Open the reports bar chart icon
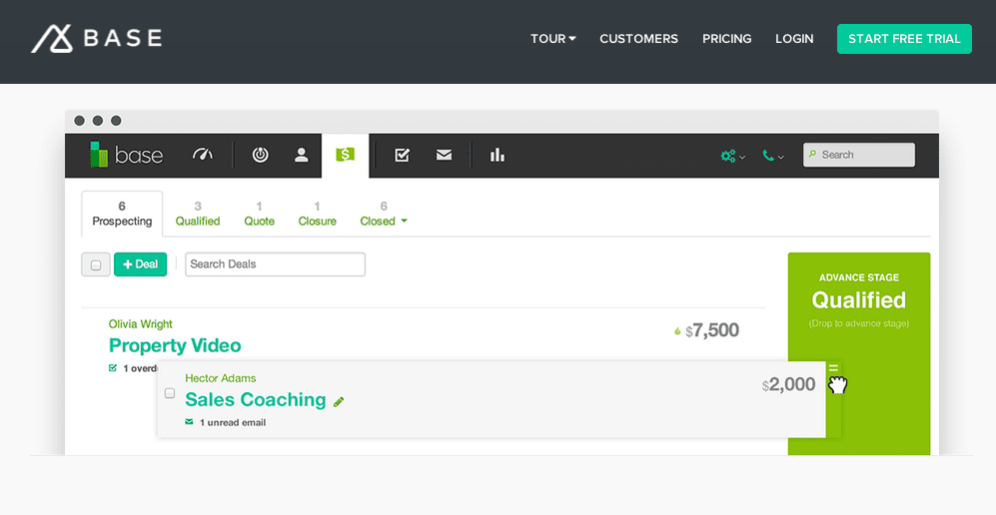996x515 pixels. 497,155
